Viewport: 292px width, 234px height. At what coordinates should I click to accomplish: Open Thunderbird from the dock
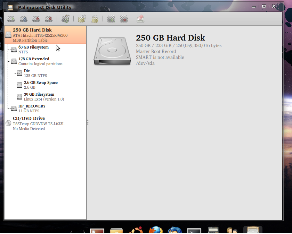(x=175, y=230)
